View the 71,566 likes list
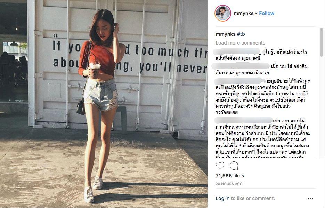Image resolution: width=325 pixels, height=208 pixels. 230,176
